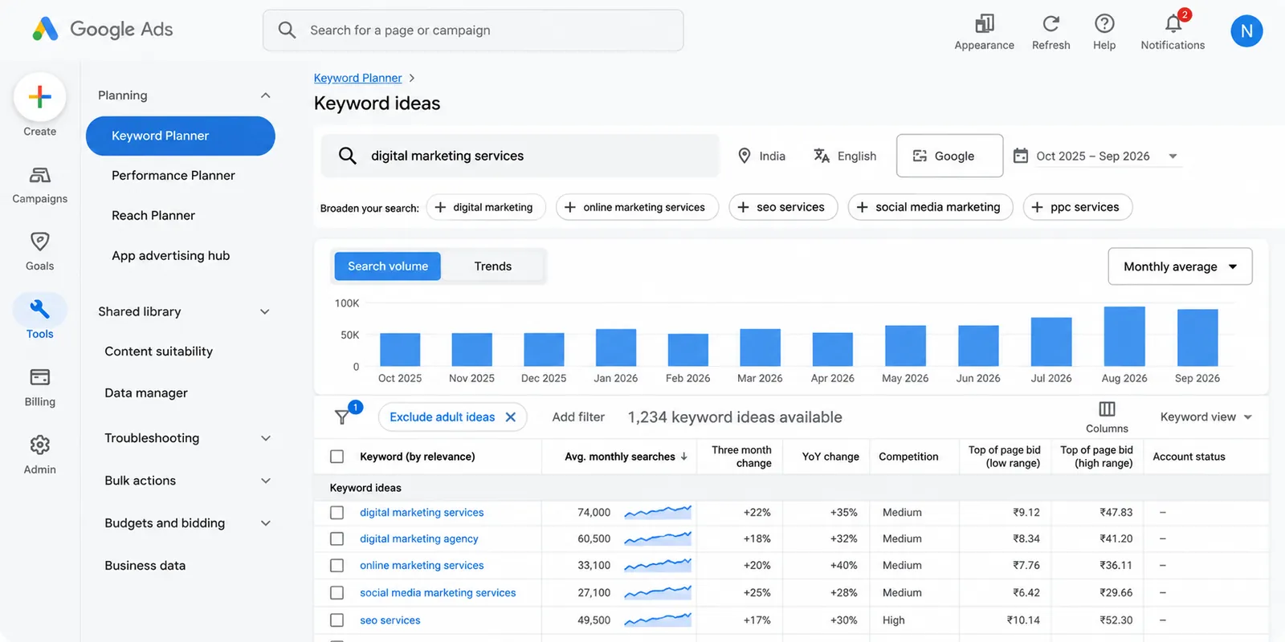
Task: Open the Oct 2025 – Sep 2026 date range
Action: point(1095,156)
